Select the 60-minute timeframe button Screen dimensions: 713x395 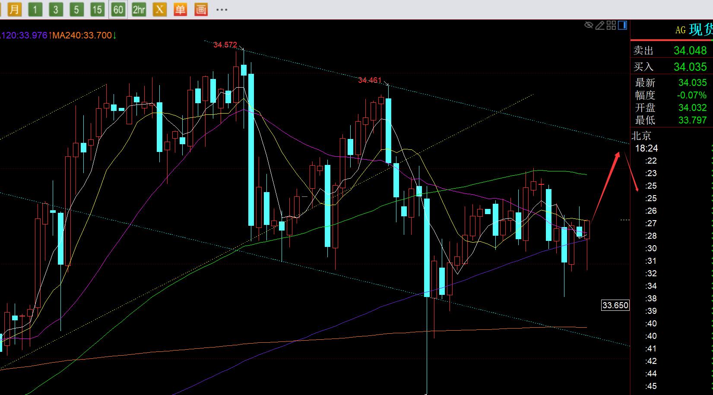coord(118,9)
